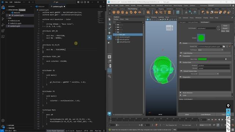Click the Show button beside Hide
The image size is (235, 132).
[x=223, y=31]
